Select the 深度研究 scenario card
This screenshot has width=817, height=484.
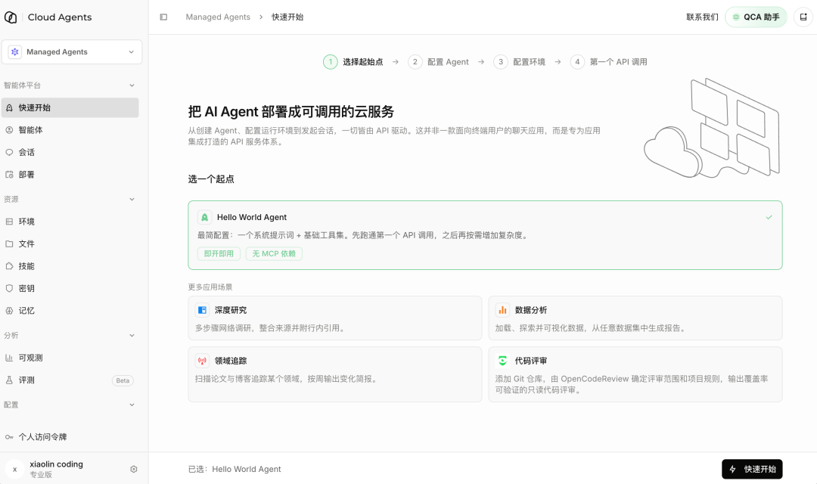point(335,318)
